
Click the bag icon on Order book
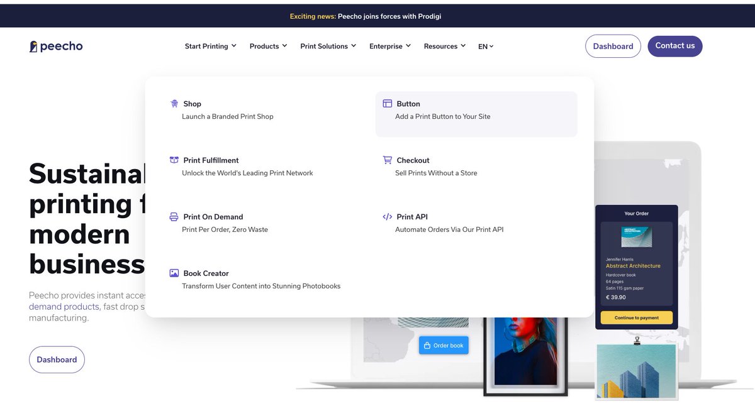click(x=427, y=346)
